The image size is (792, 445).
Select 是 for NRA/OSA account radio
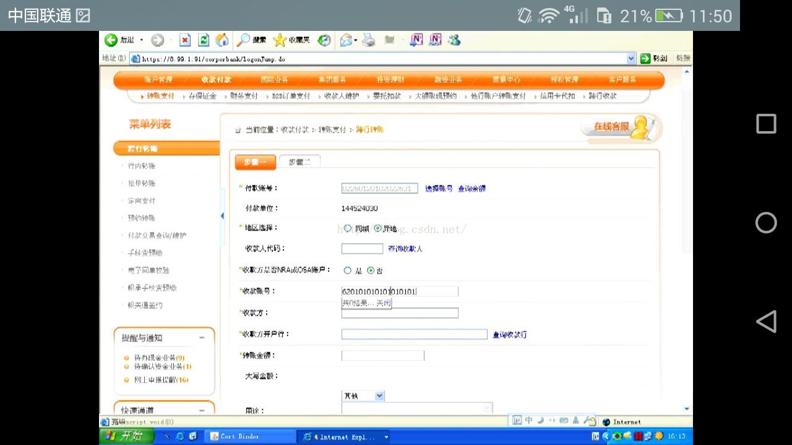click(347, 271)
